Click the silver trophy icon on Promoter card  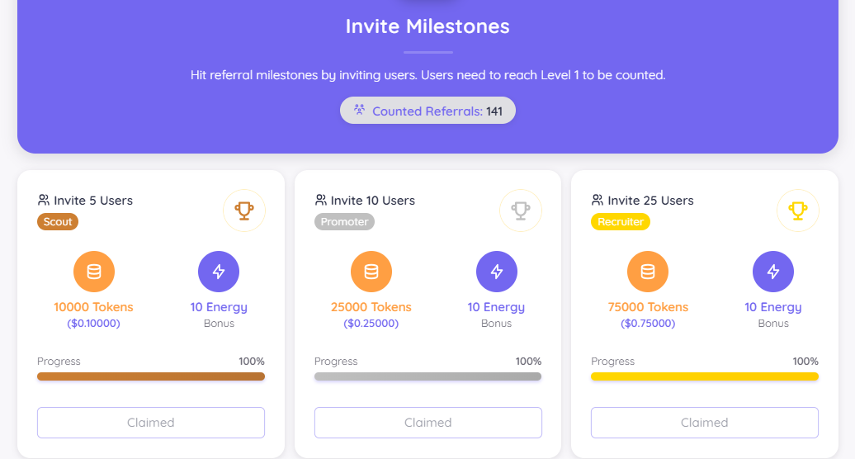point(521,211)
